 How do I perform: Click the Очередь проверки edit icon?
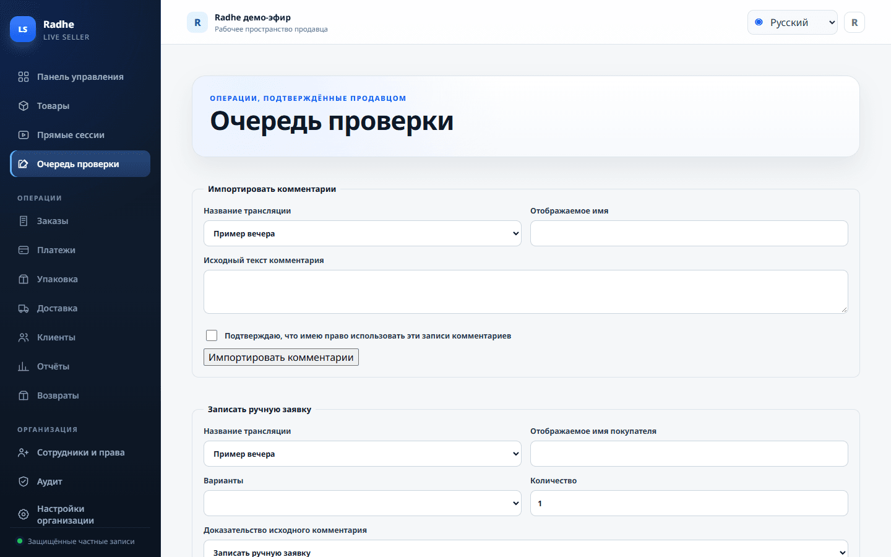(x=24, y=164)
